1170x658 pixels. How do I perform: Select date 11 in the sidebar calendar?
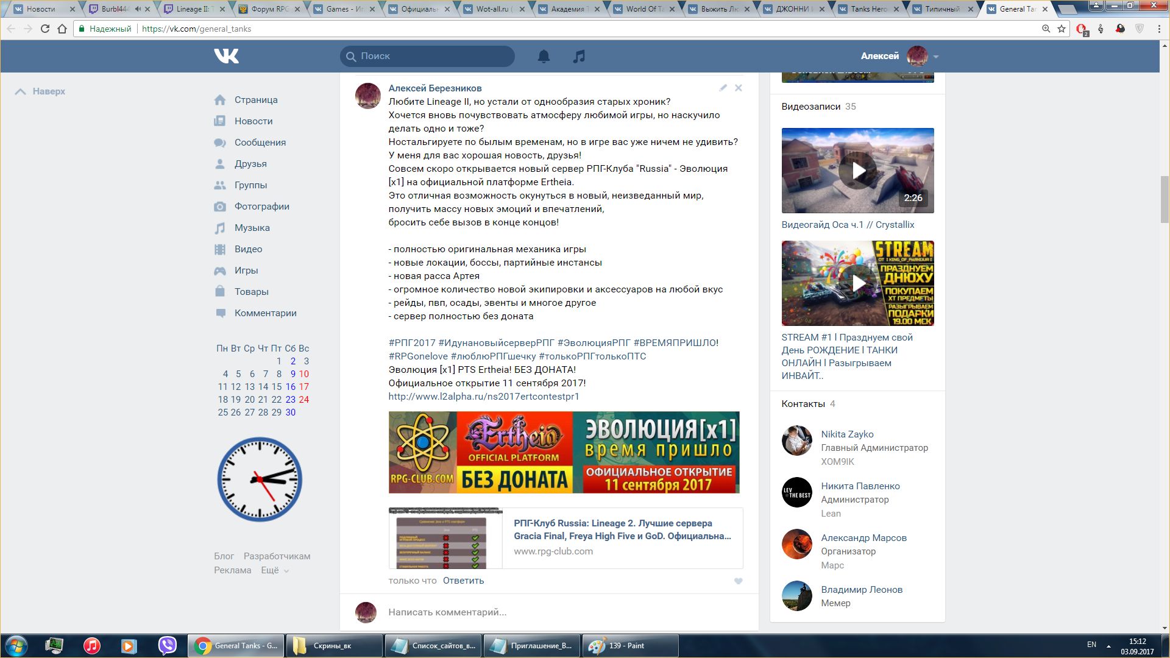(222, 387)
